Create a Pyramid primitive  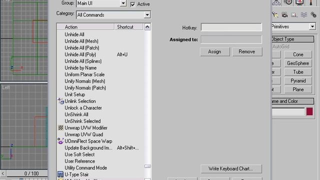click(x=298, y=81)
